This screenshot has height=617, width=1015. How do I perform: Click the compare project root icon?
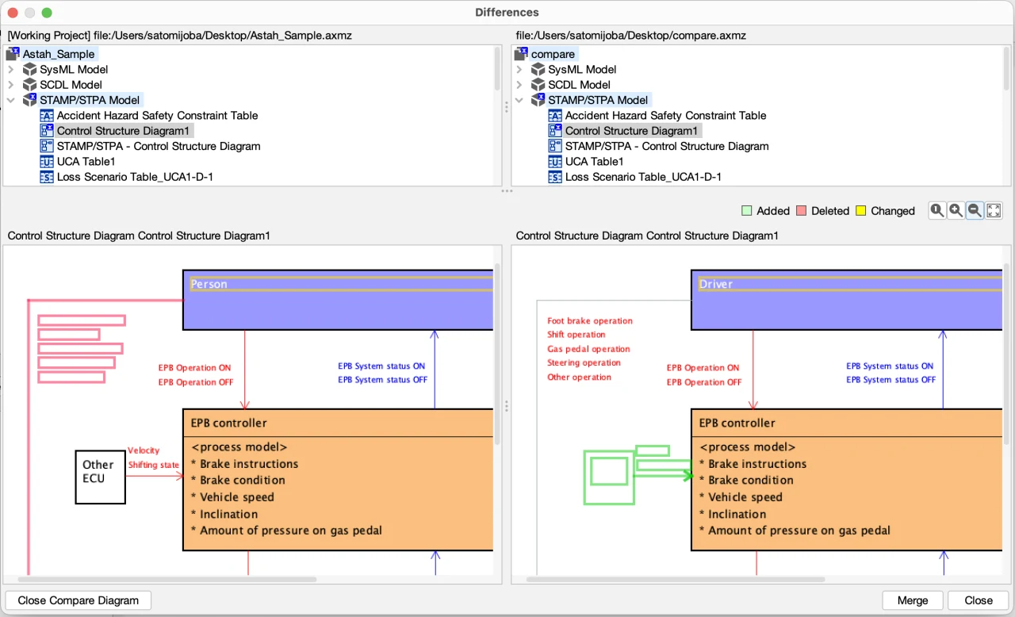(520, 54)
